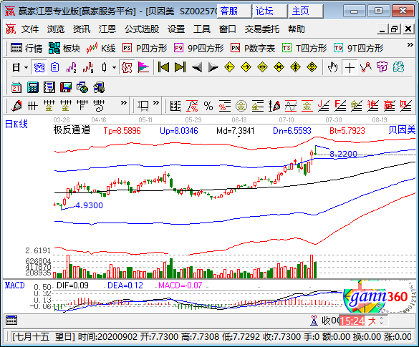Select the red pencil drawing tool

(x=16, y=106)
